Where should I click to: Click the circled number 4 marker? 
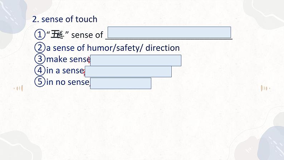click(39, 71)
